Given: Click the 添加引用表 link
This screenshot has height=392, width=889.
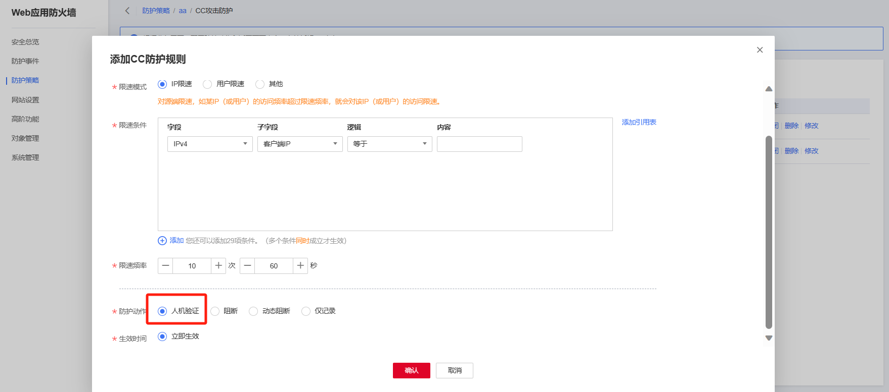Looking at the screenshot, I should point(639,122).
